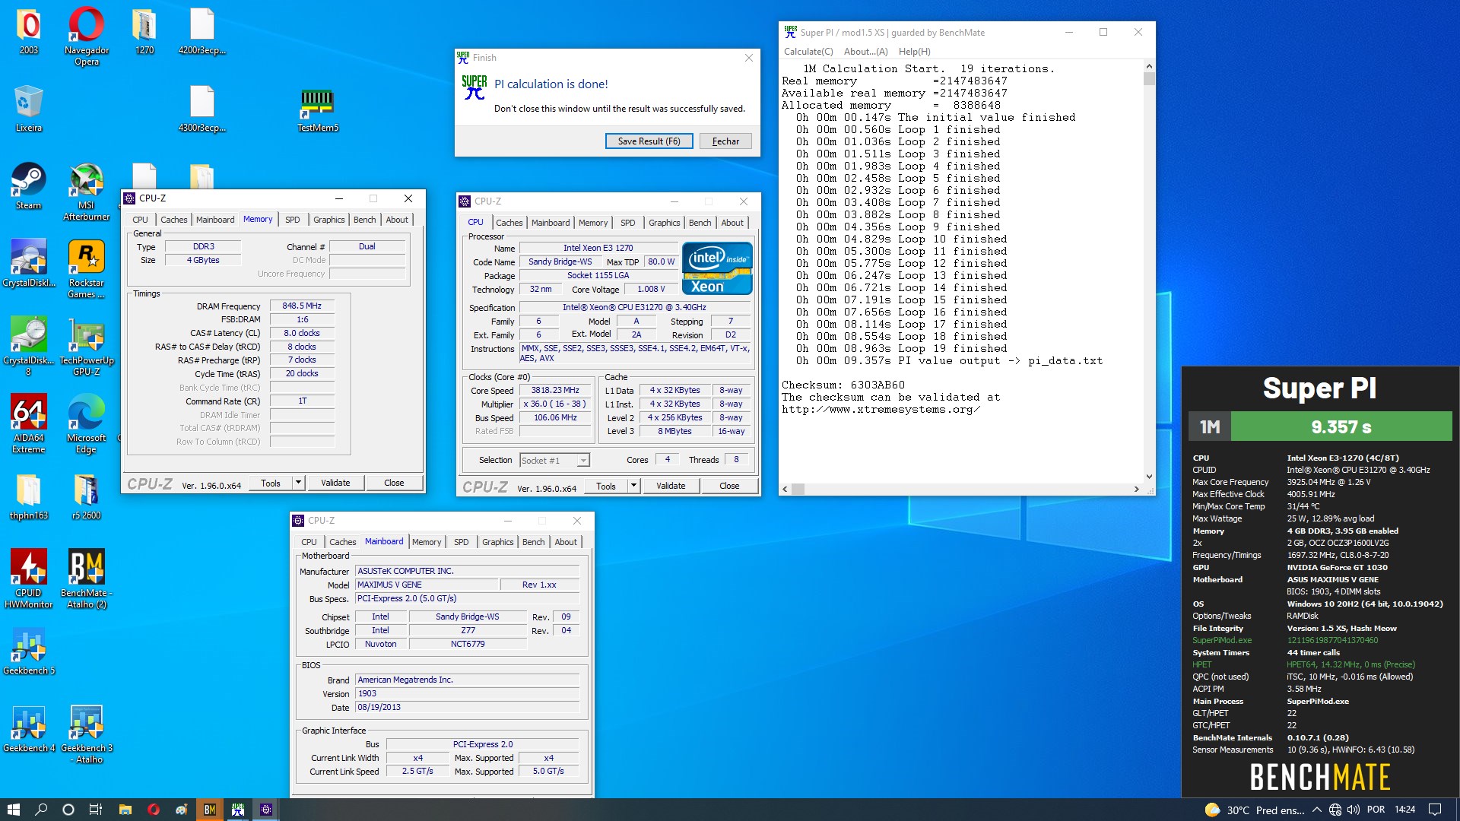
Task: Switch to the SPD tab in Memory CPU-Z window
Action: click(293, 220)
